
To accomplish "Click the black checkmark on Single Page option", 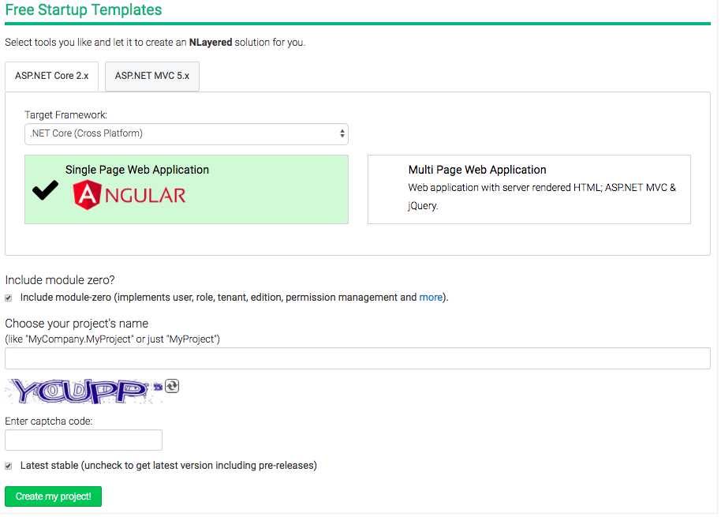I will tap(45, 190).
